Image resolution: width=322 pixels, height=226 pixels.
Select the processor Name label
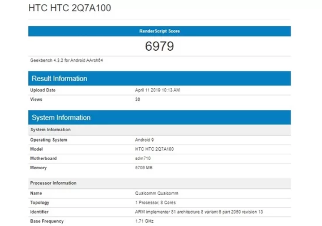point(36,193)
